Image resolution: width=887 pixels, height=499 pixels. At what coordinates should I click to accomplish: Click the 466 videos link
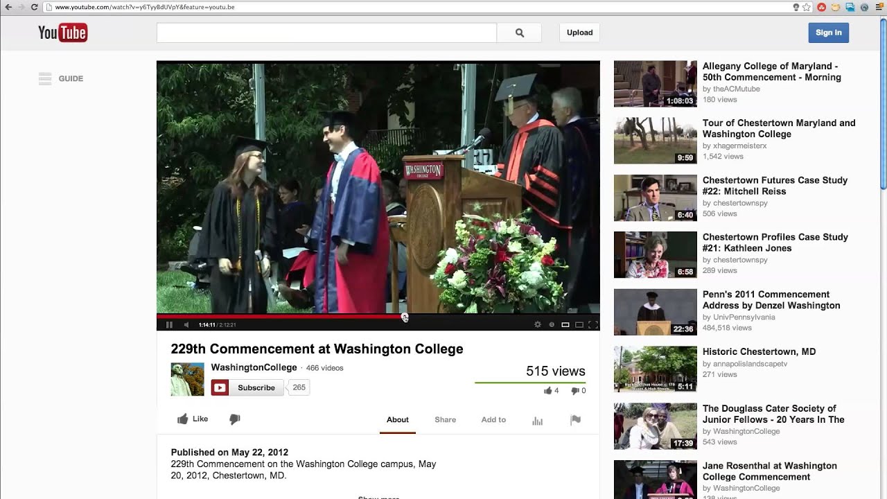pos(324,368)
